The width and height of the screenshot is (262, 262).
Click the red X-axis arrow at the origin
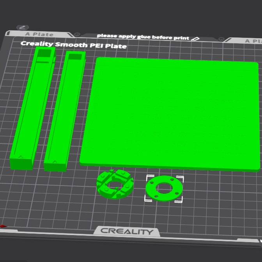click(3, 227)
